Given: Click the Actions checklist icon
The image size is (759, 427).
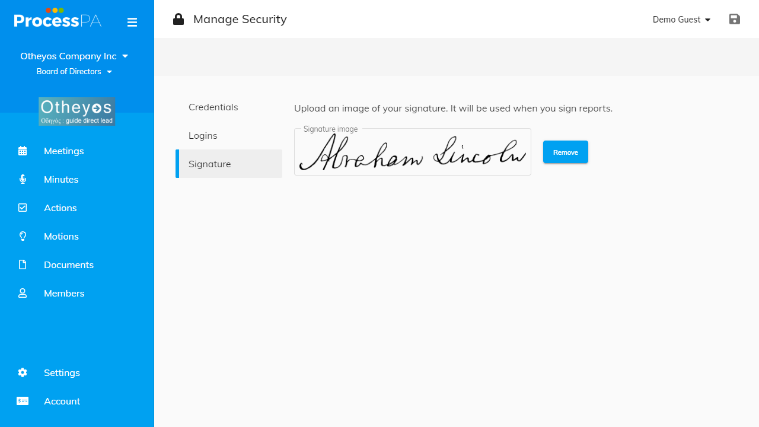Looking at the screenshot, I should click(23, 208).
